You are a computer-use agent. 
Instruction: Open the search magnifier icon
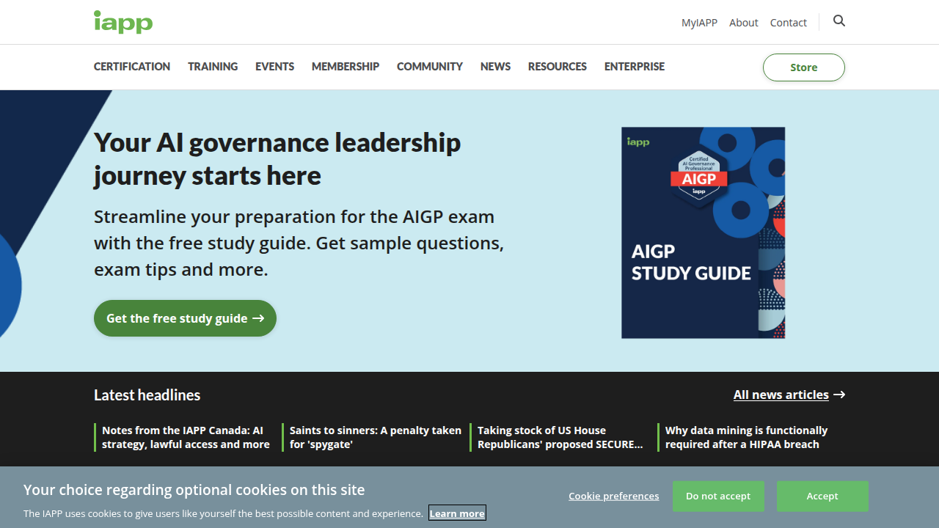point(839,21)
